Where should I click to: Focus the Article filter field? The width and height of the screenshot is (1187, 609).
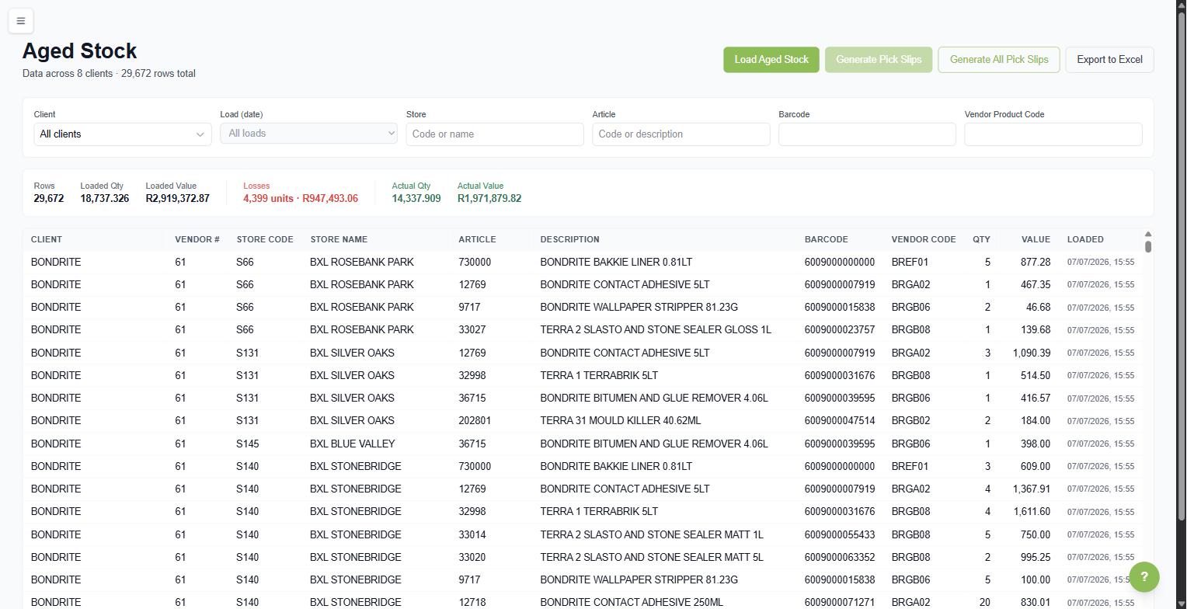(x=681, y=134)
